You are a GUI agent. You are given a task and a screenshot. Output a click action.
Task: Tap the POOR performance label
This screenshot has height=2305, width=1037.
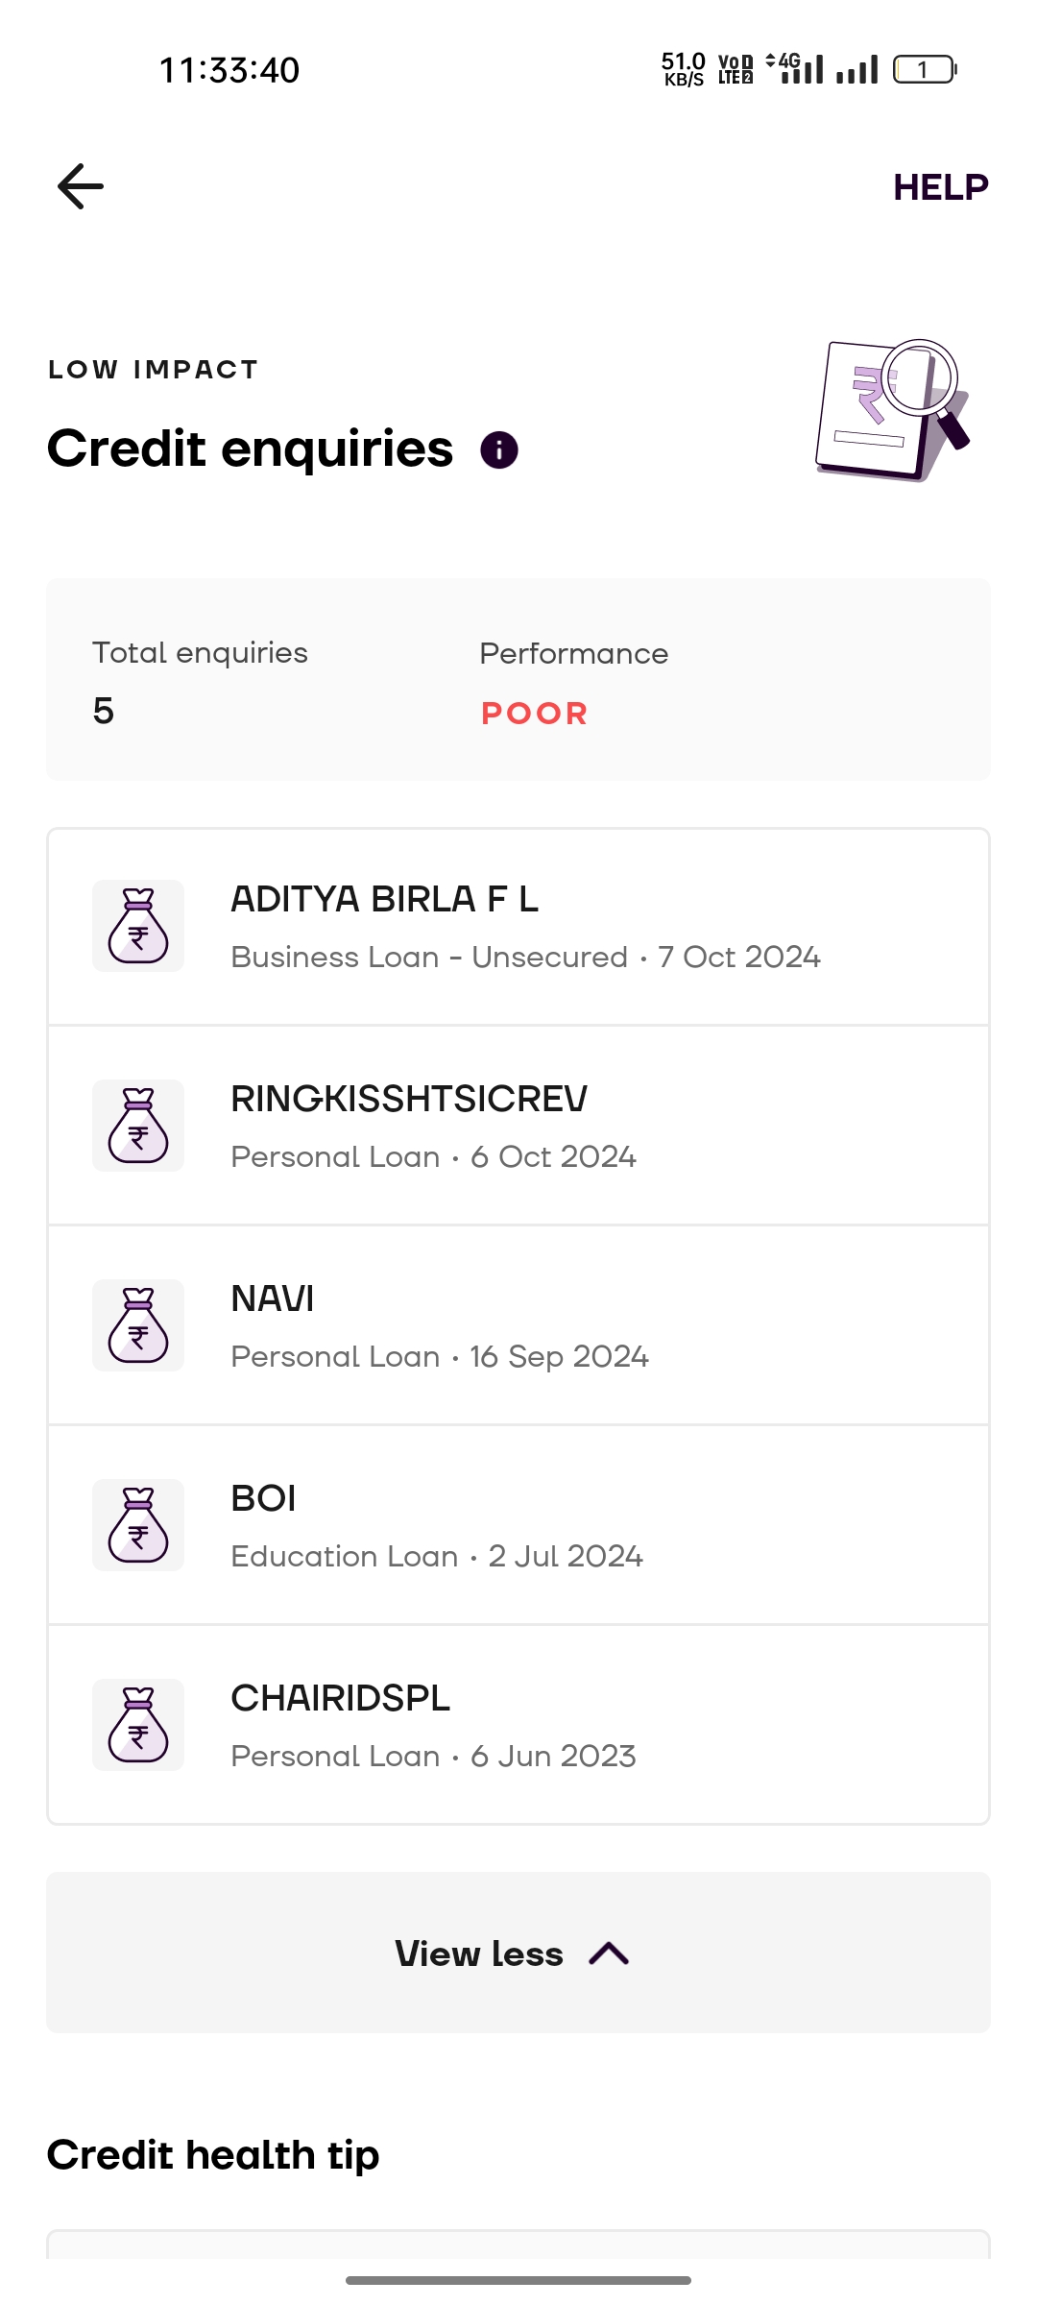[534, 714]
